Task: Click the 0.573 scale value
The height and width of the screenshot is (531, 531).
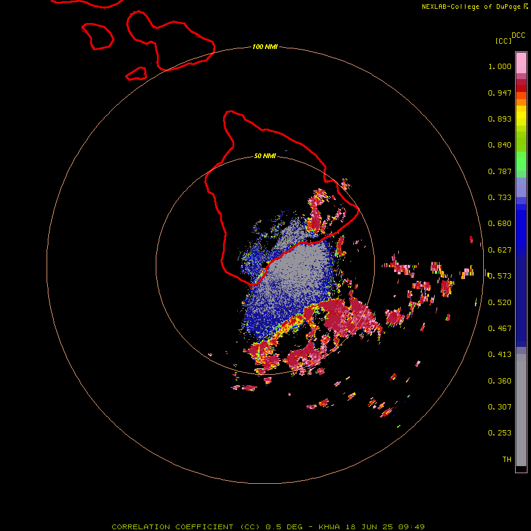Action: click(500, 276)
